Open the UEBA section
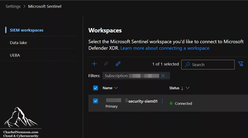This screenshot has height=138, width=248. 15,55
